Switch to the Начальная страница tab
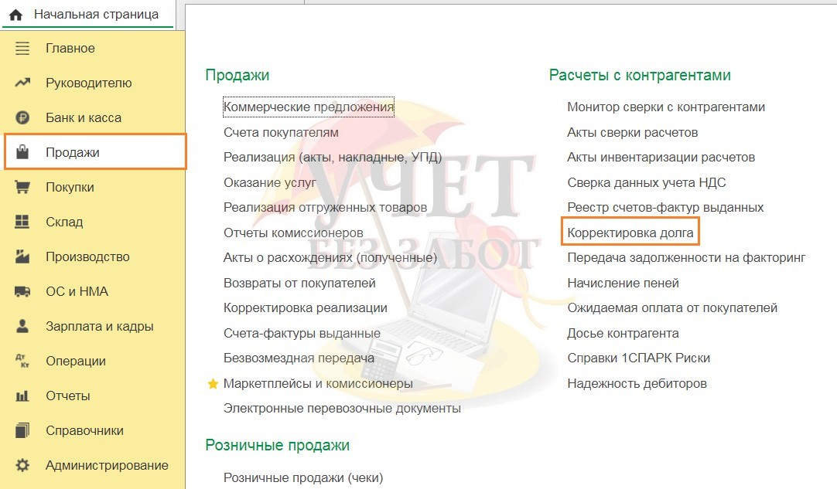This screenshot has height=489, width=837. 95,15
